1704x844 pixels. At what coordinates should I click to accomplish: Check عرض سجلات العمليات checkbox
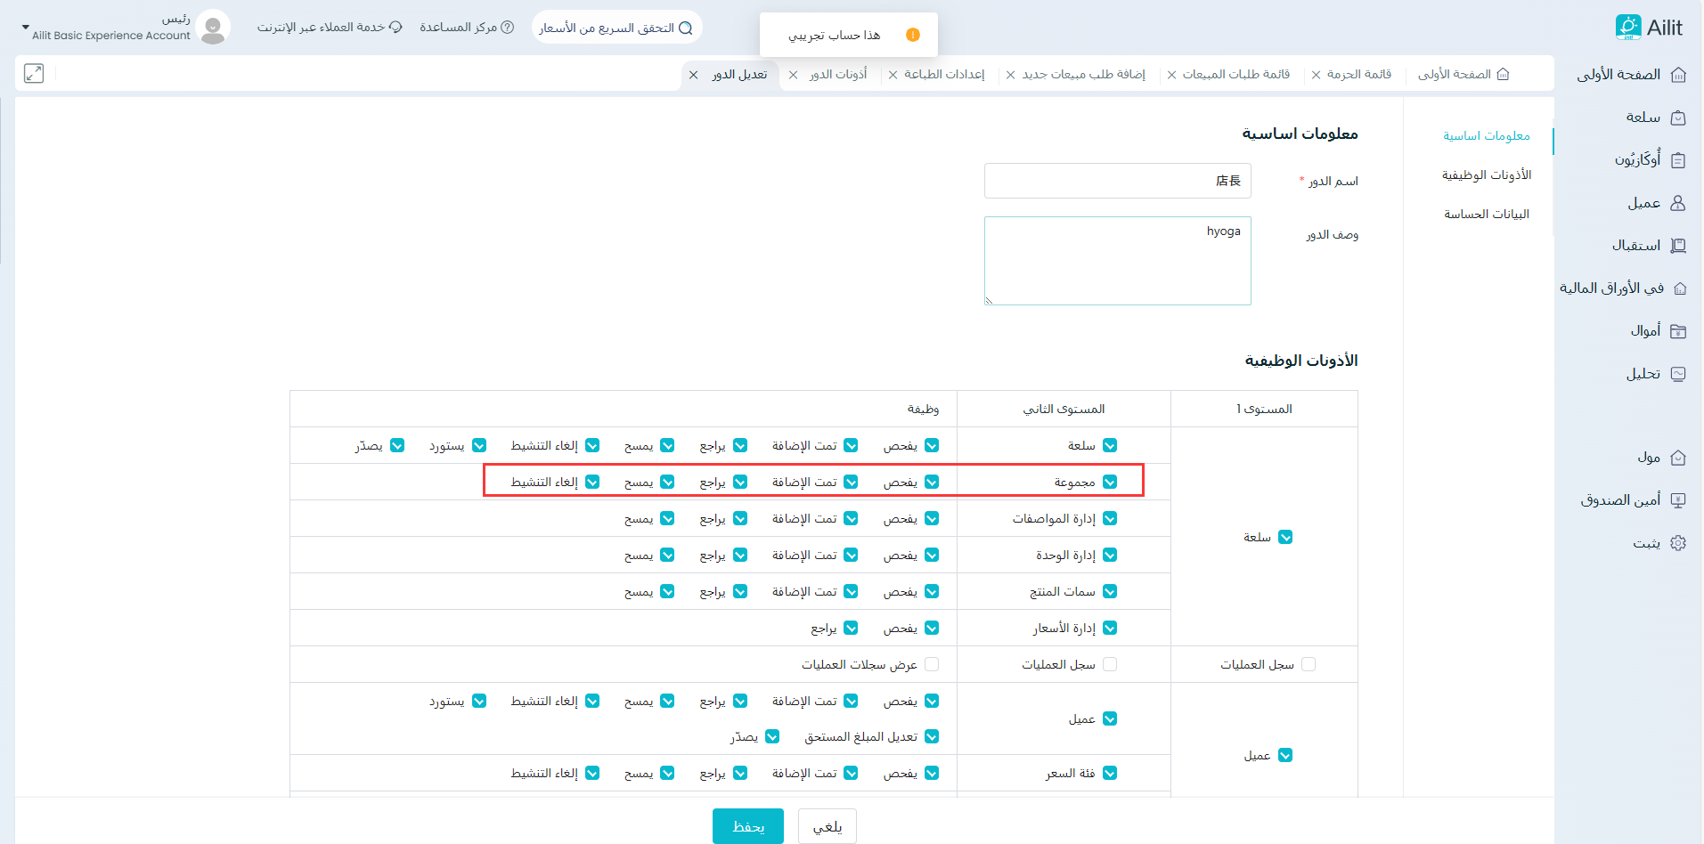point(932,664)
